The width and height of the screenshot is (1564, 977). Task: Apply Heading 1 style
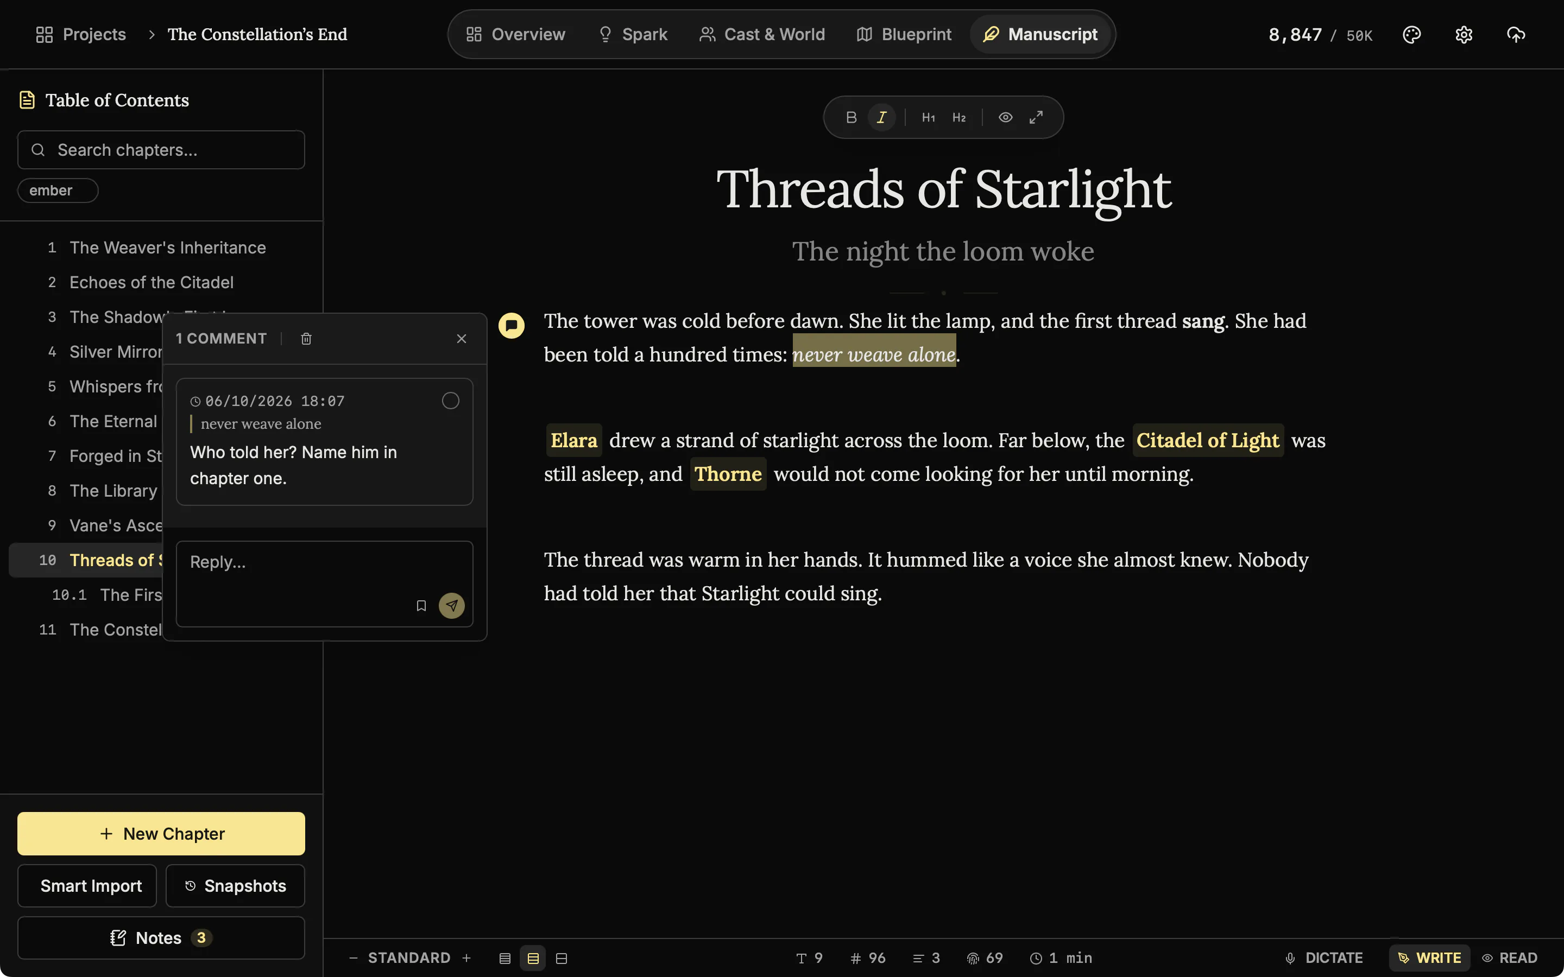928,118
